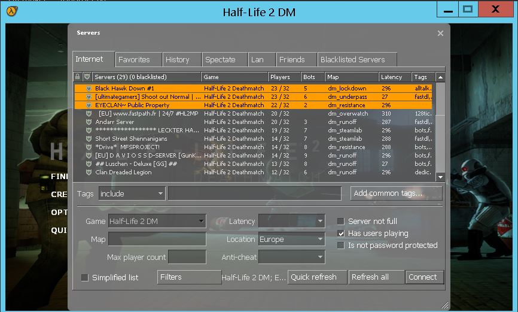The height and width of the screenshot is (312, 518).
Task: Select the [EU] www.fastpath.fr server row
Action: [253, 114]
